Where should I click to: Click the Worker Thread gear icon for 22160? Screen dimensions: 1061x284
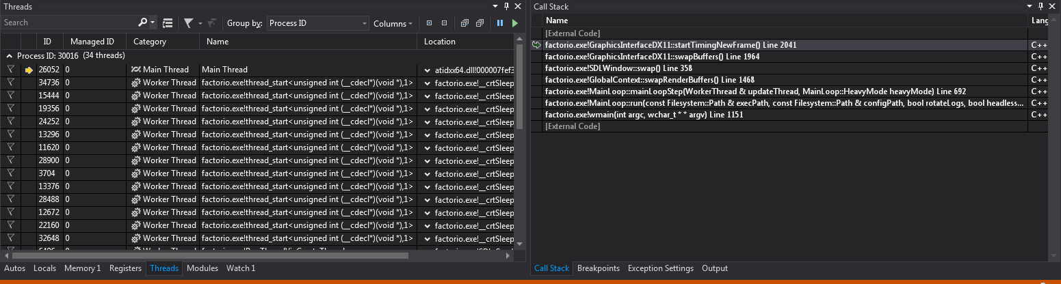pyautogui.click(x=135, y=225)
